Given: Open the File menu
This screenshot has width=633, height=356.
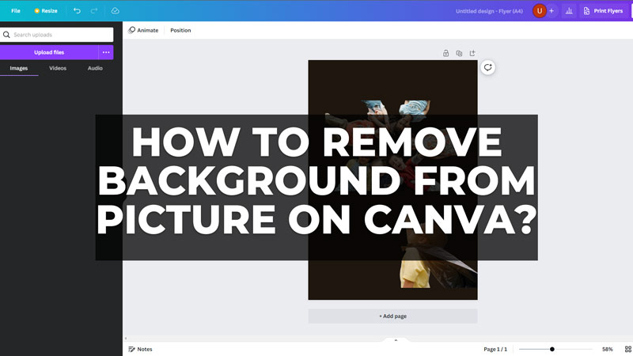Looking at the screenshot, I should 16,11.
